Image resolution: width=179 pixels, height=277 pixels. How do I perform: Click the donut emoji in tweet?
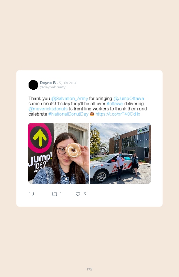(x=92, y=114)
